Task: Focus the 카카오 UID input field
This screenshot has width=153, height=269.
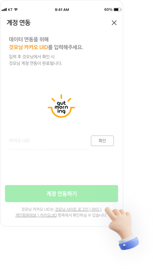Action: 48,141
